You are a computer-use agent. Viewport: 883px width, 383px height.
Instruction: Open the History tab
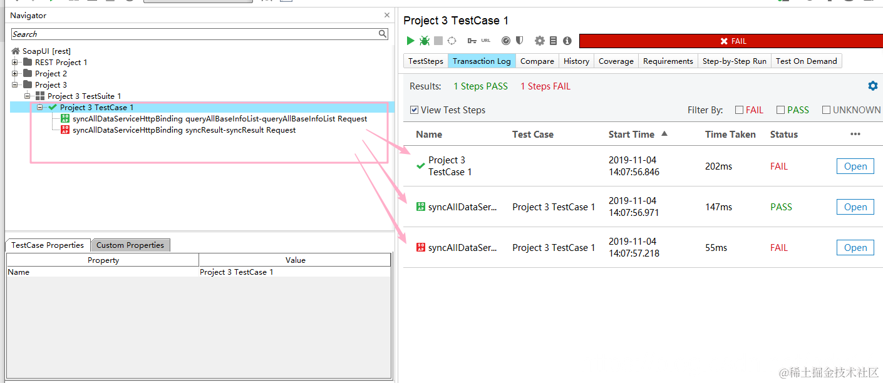[576, 61]
